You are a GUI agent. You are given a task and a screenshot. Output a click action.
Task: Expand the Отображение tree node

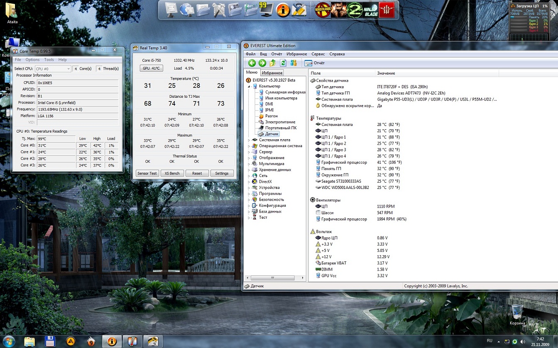[249, 158]
